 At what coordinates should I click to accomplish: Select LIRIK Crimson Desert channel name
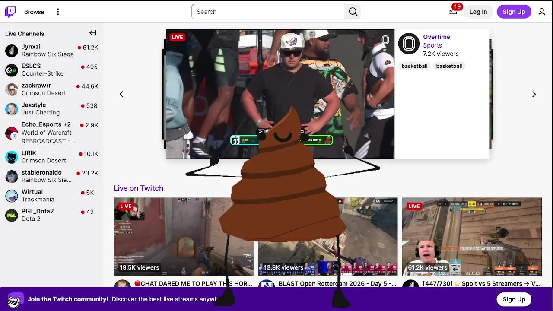pos(29,153)
